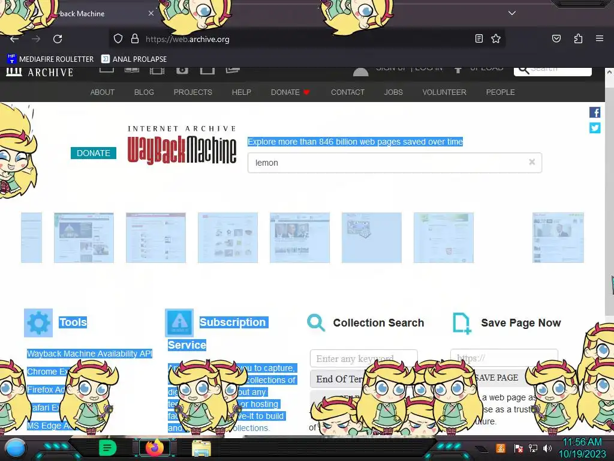
Task: Go back with the browser back arrow
Action: click(14, 39)
